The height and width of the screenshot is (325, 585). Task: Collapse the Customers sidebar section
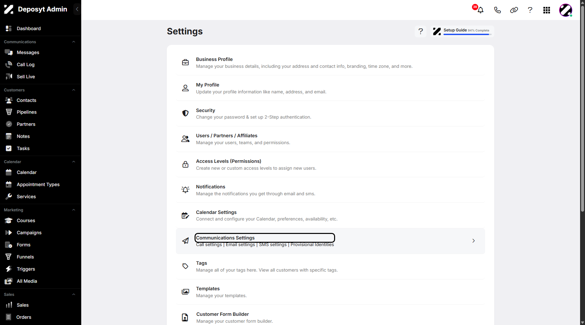click(74, 90)
